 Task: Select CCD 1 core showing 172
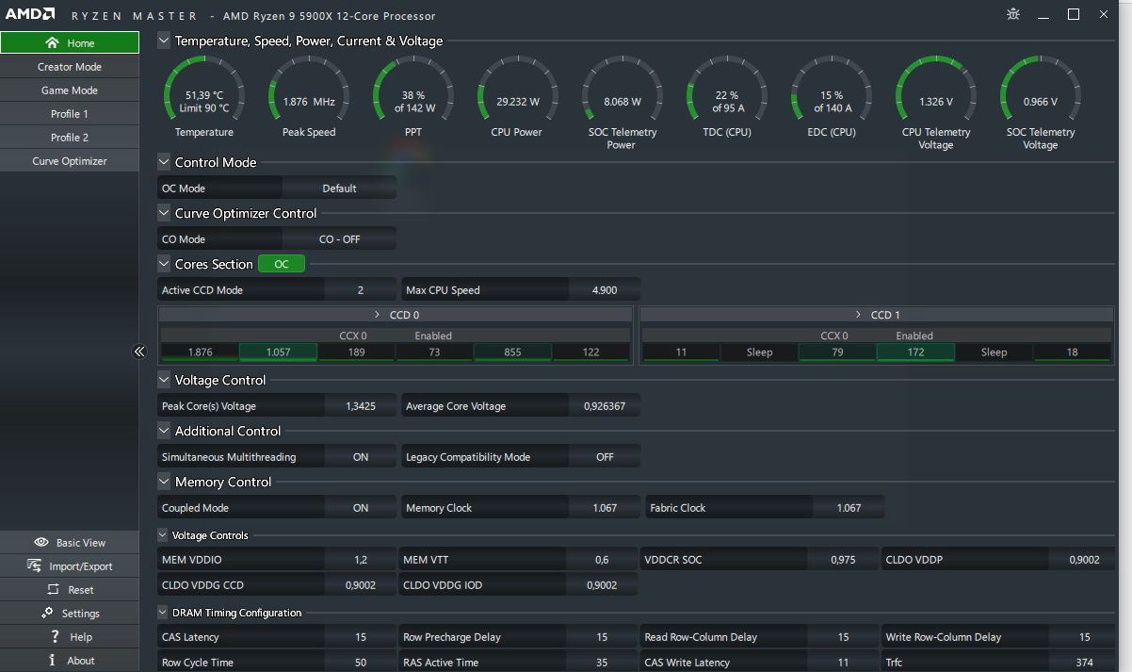(915, 352)
